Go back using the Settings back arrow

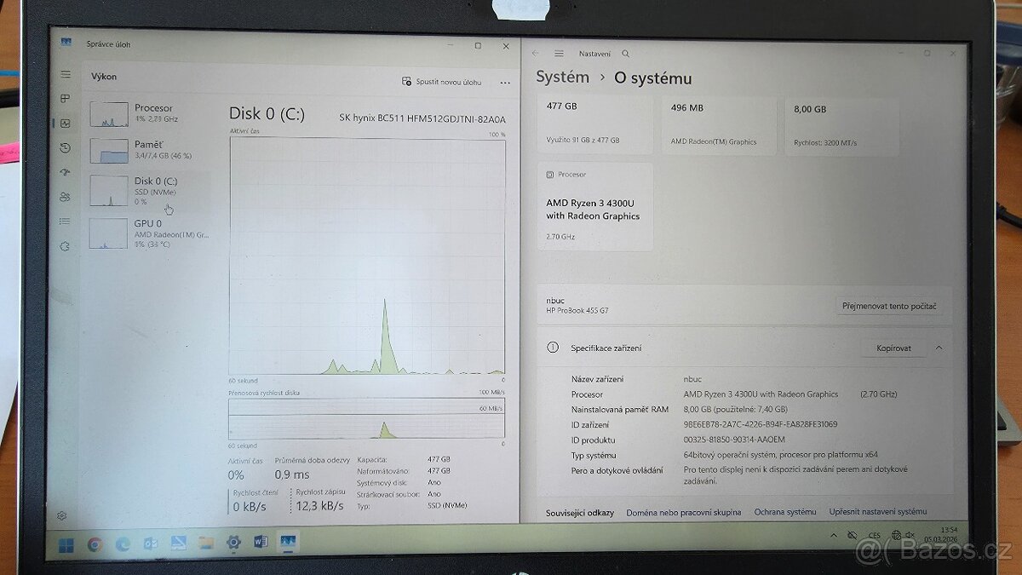[535, 54]
